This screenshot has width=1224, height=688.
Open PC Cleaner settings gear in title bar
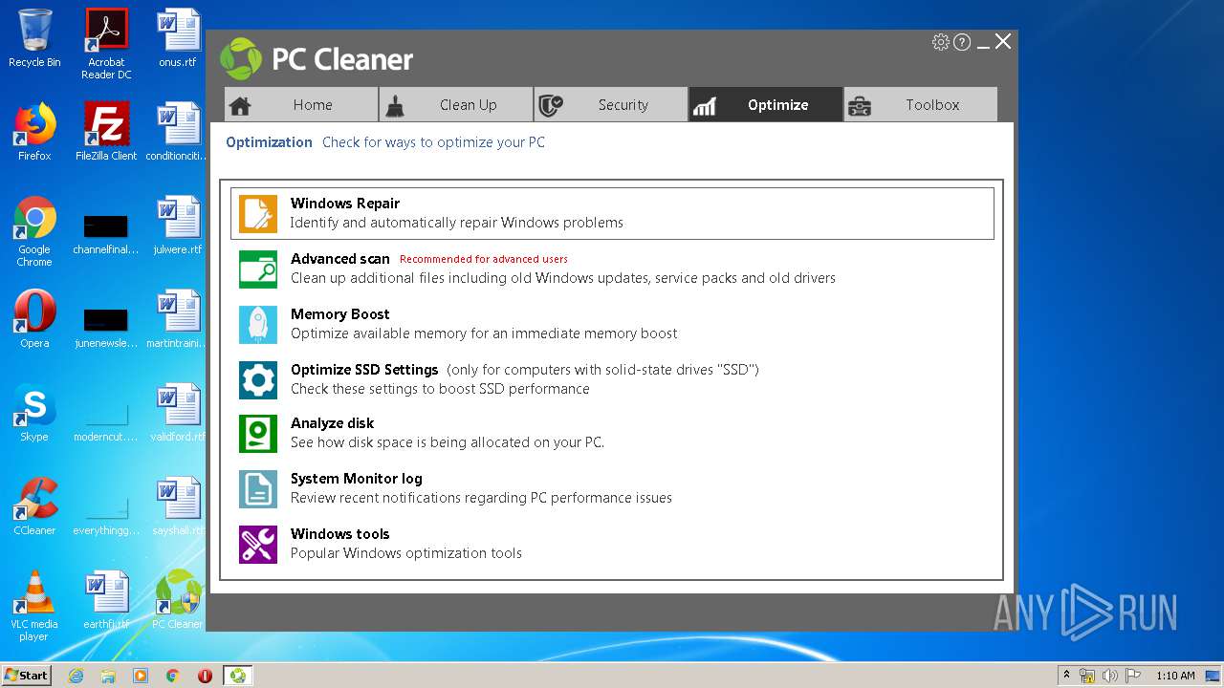(941, 42)
